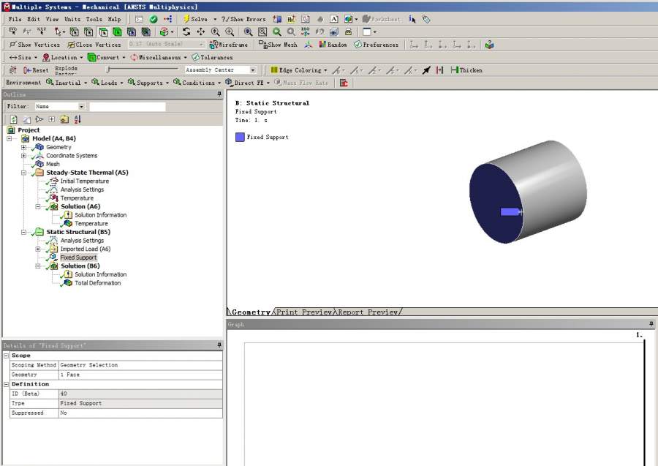Click the Reset explode view icon
This screenshot has height=466, width=658.
[x=36, y=70]
